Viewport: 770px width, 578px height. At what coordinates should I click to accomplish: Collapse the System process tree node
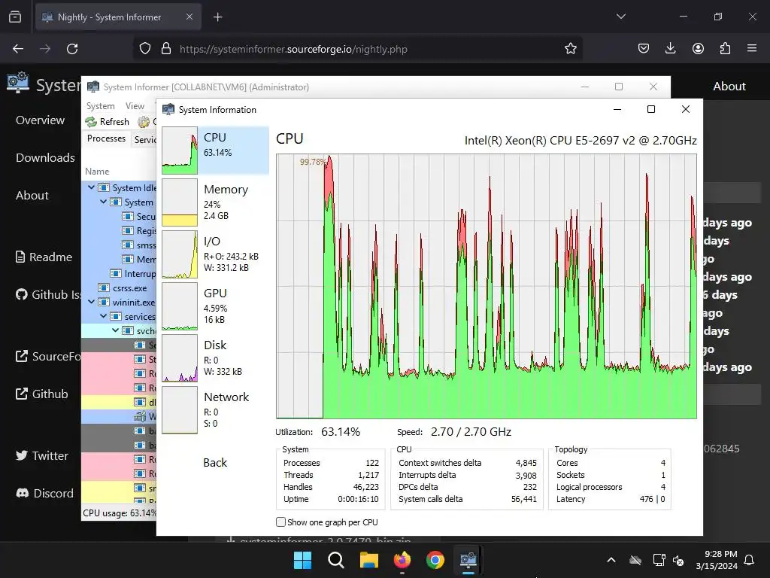click(x=103, y=202)
